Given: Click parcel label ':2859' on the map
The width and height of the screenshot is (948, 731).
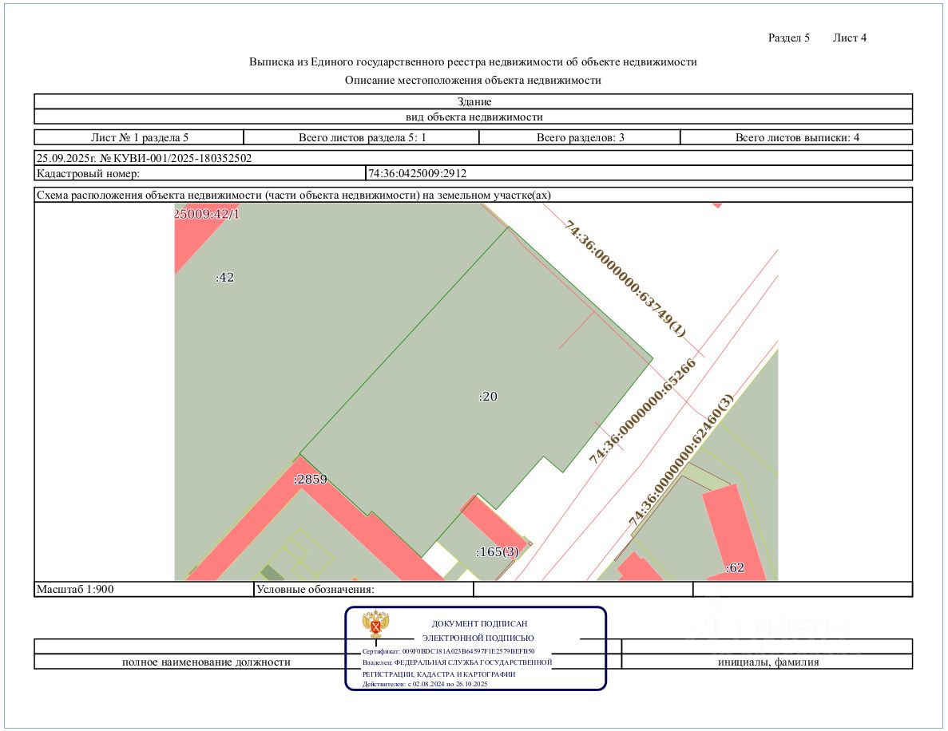Looking at the screenshot, I should [x=310, y=479].
